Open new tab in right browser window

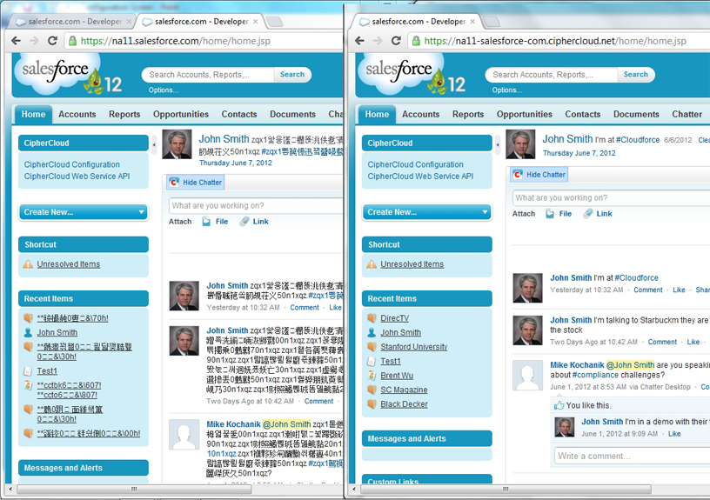tap(492, 21)
